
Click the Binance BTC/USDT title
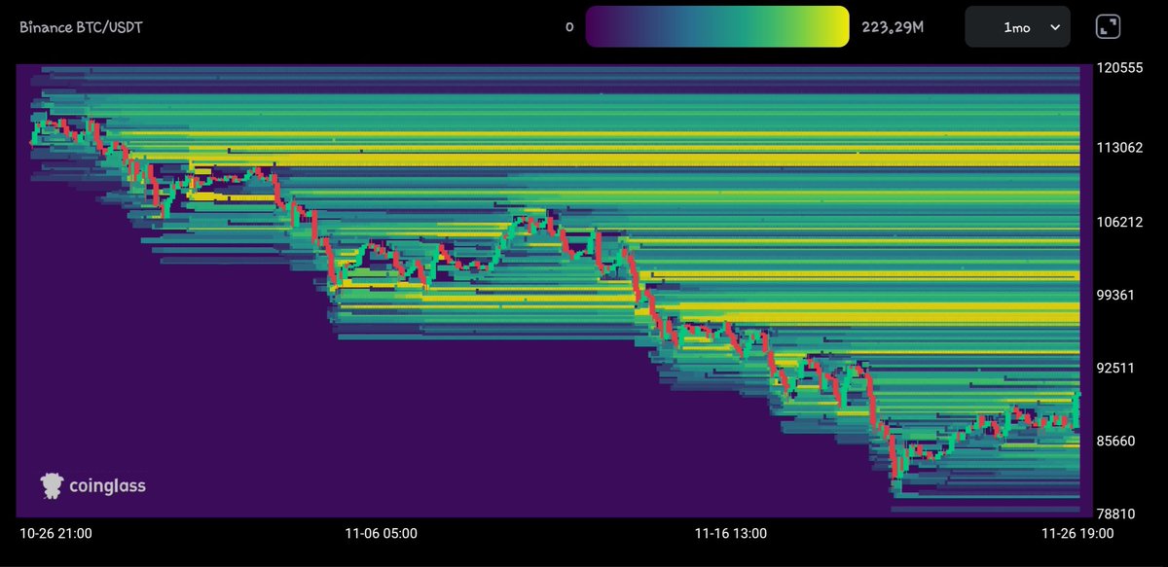coord(82,27)
